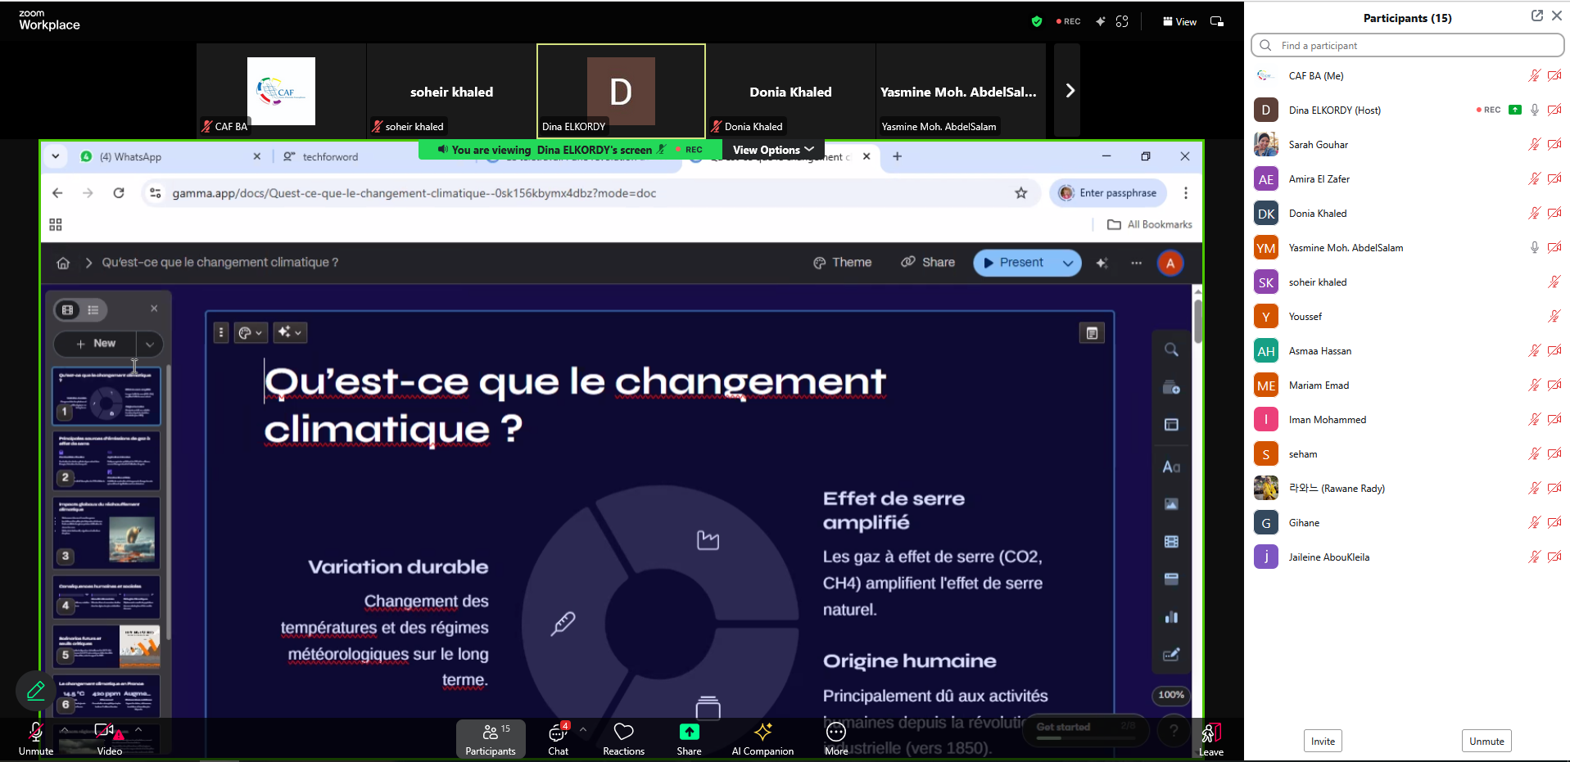This screenshot has width=1570, height=762.
Task: Click the Unmute button in Participants panel
Action: 1486,742
